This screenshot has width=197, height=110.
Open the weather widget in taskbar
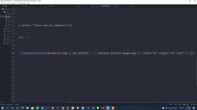[x=169, y=108]
